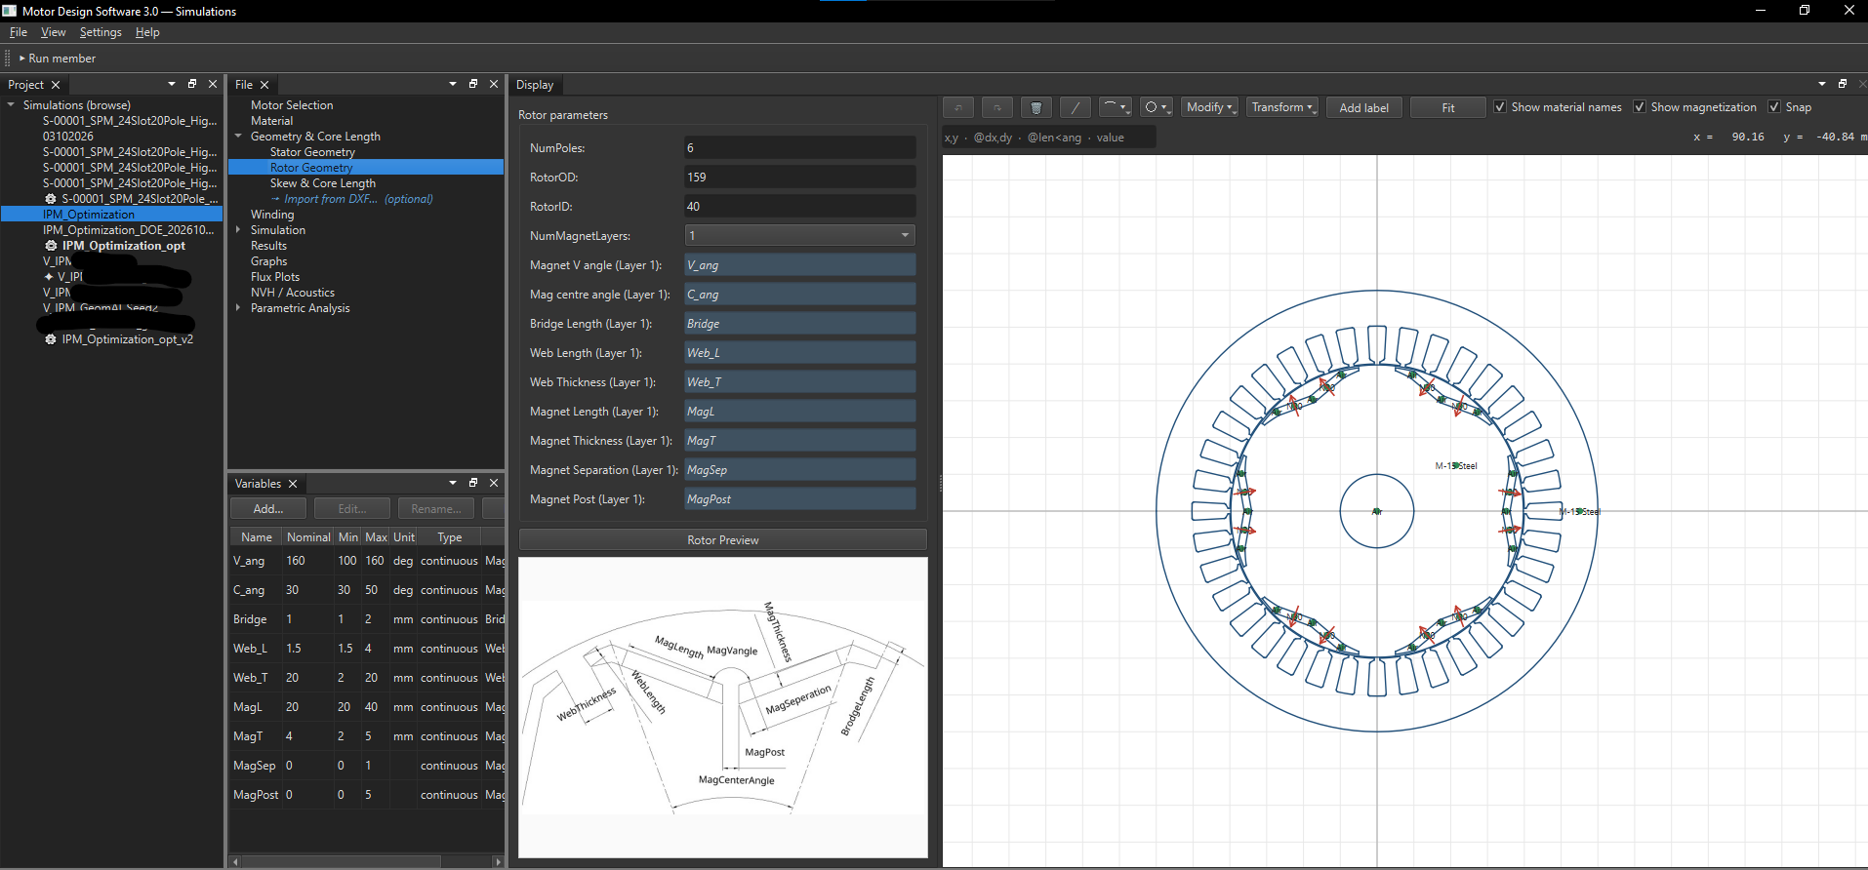Click the Edit... variable button
1868x870 pixels.
(352, 508)
